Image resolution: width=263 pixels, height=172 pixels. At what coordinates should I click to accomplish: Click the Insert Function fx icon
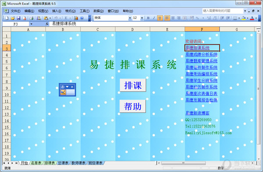pos(47,24)
